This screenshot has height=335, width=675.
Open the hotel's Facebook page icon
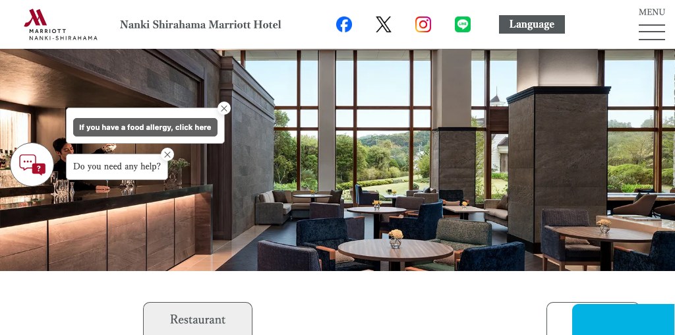click(344, 24)
